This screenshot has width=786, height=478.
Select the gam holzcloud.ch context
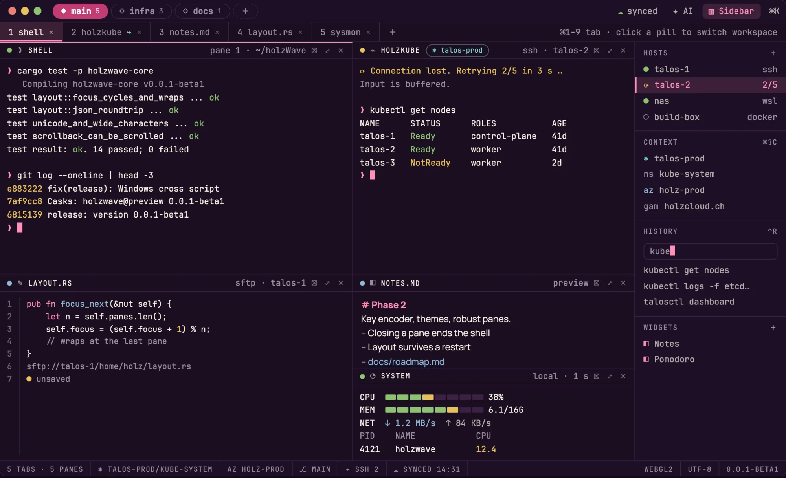click(x=710, y=206)
